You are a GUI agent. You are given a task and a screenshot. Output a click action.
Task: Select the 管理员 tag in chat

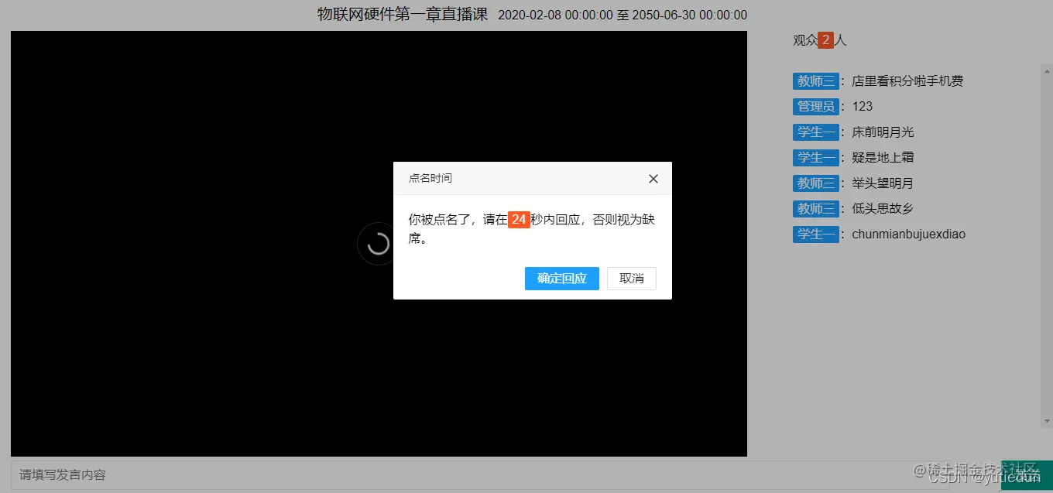[x=816, y=107]
